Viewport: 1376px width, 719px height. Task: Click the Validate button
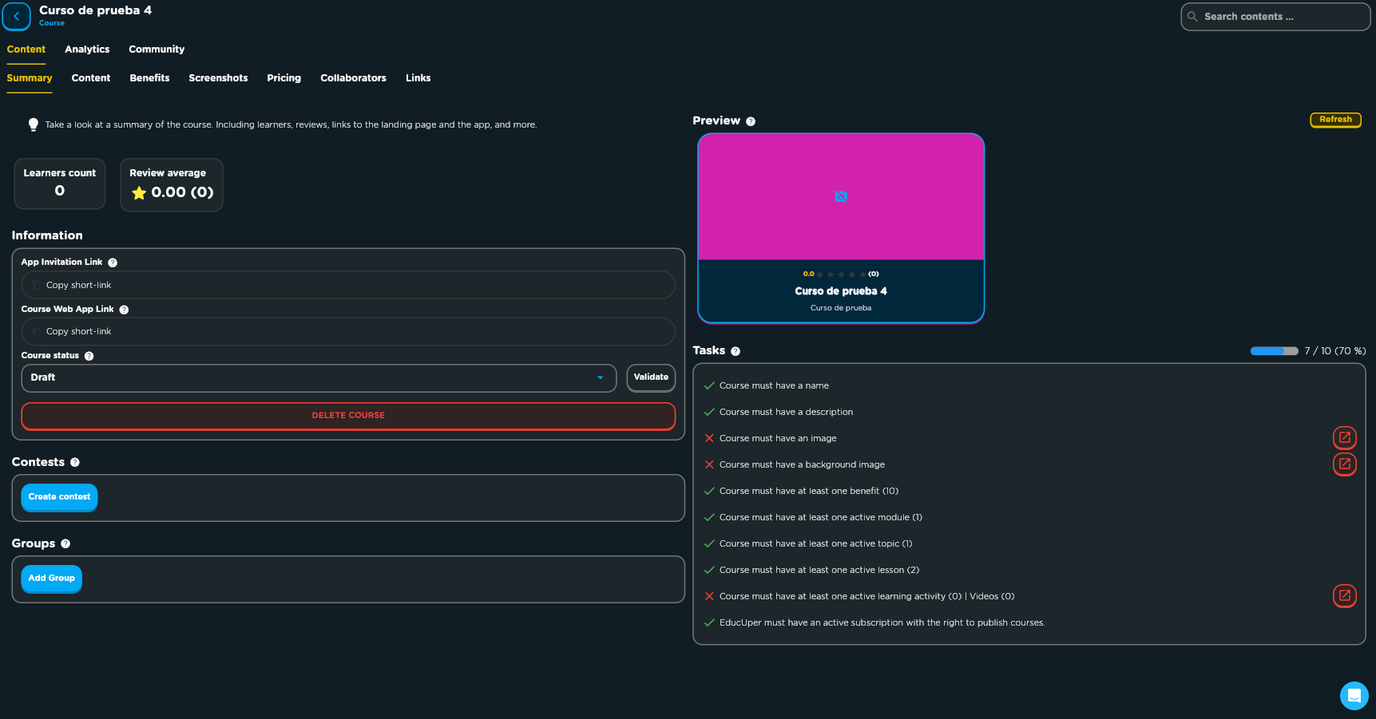651,377
